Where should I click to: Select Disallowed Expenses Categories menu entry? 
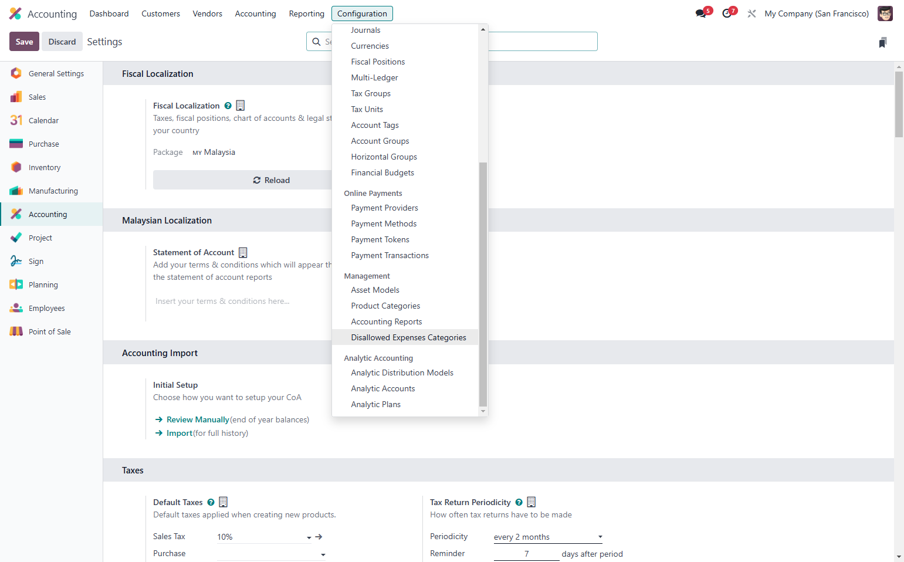pos(405,337)
